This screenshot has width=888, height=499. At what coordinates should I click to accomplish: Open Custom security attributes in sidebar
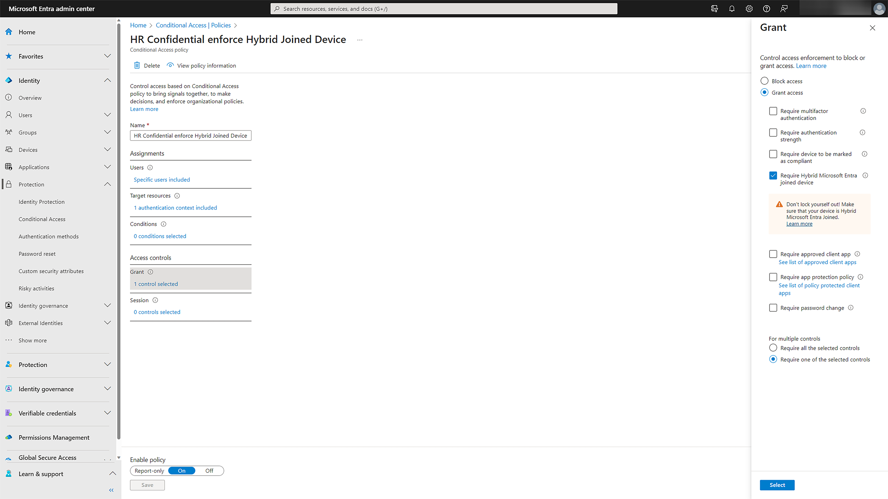[x=51, y=271]
